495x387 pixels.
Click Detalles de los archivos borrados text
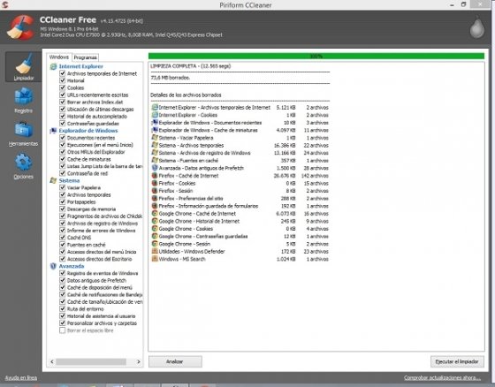186,95
